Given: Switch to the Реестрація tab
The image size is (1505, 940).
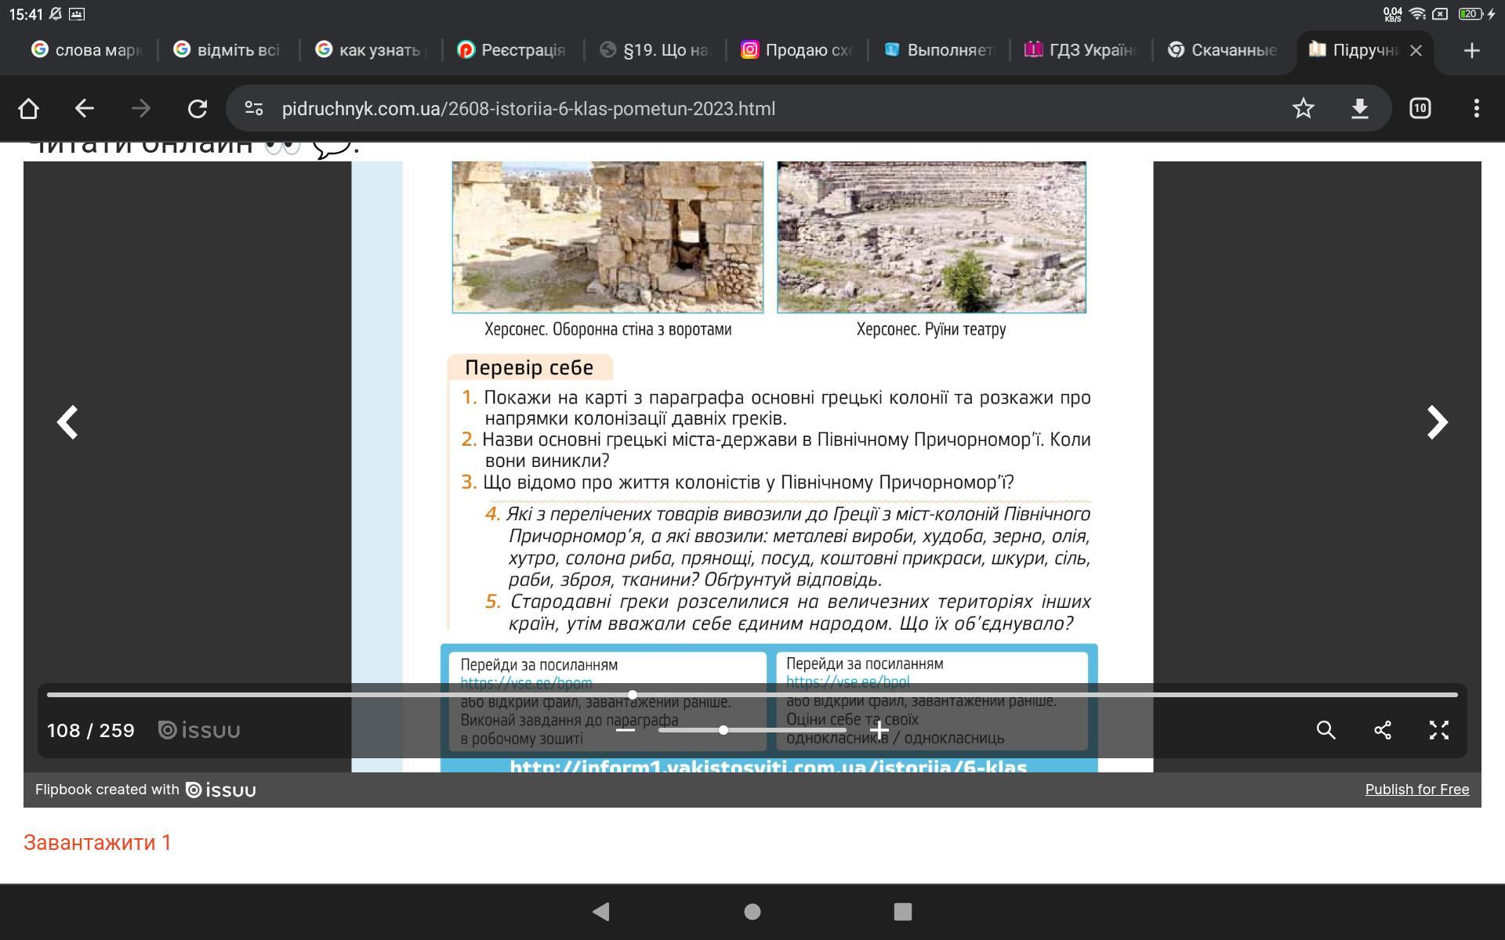Looking at the screenshot, I should click(x=511, y=50).
